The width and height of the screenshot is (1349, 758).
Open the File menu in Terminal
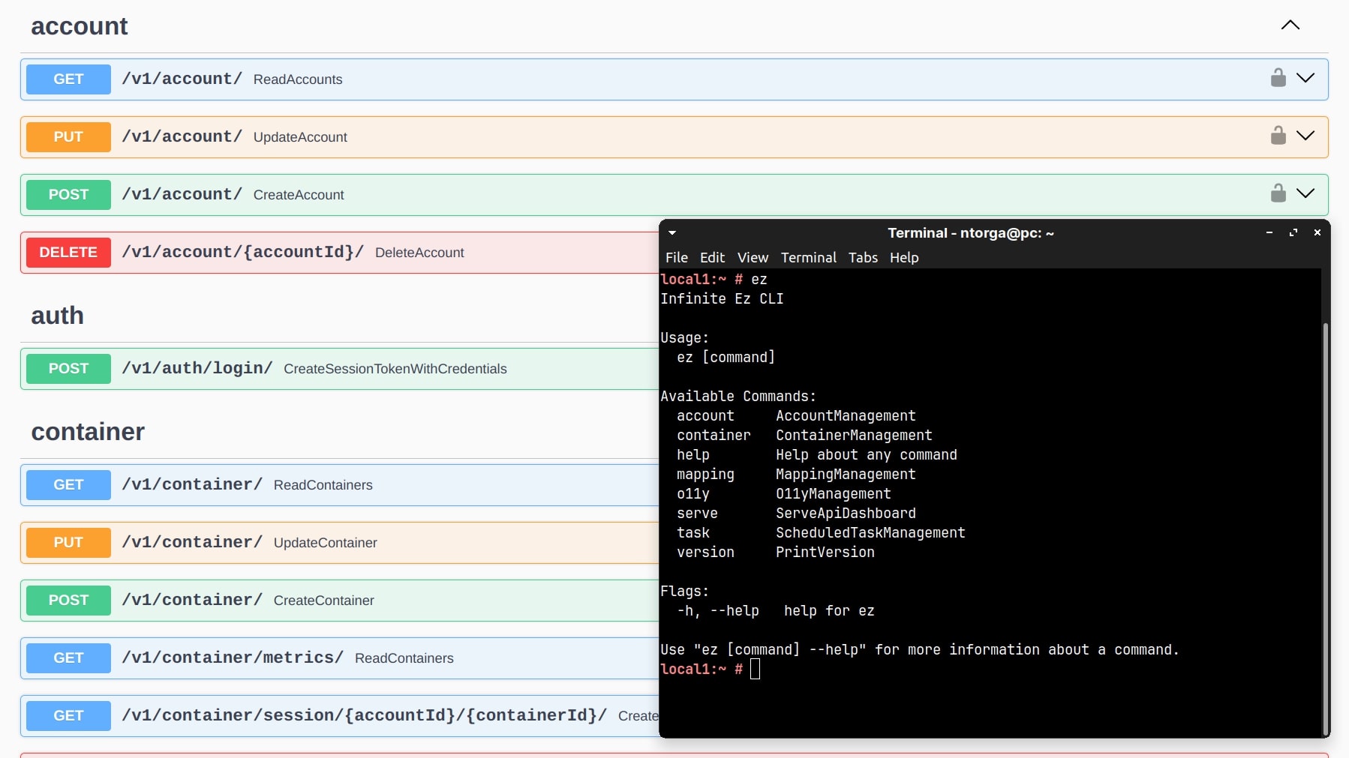[x=676, y=257]
